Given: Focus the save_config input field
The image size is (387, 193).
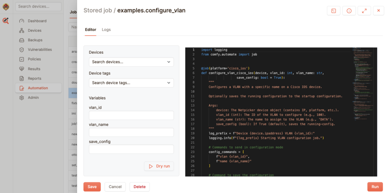Looking at the screenshot, I should click(131, 149).
